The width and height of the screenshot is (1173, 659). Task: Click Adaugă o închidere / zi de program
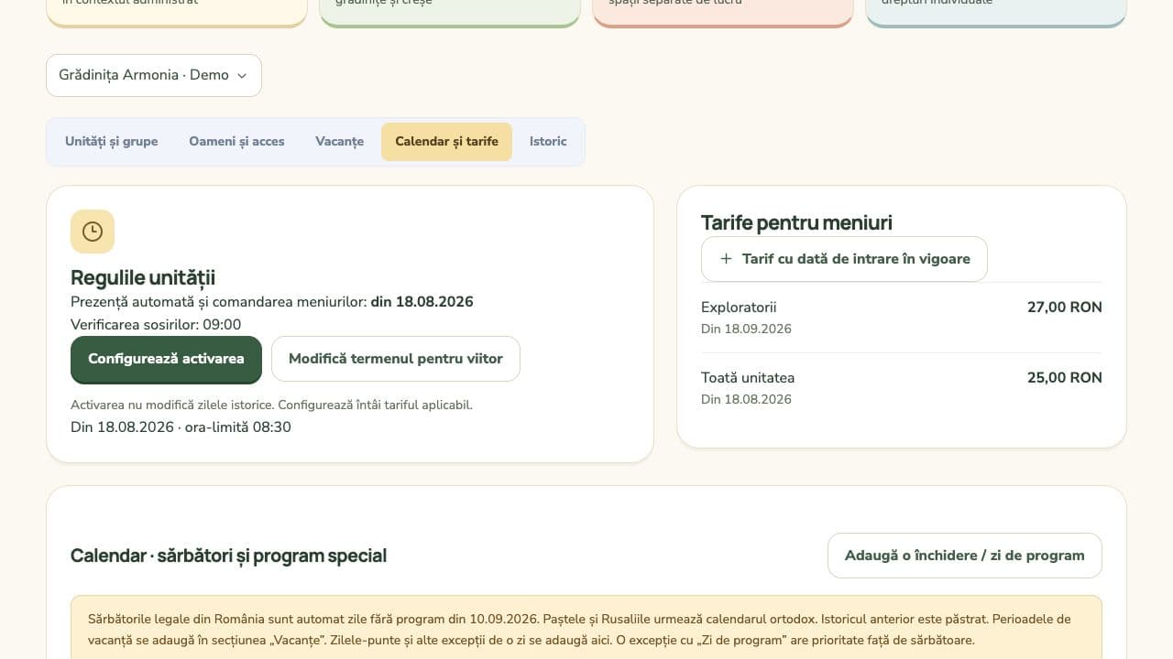tap(964, 556)
